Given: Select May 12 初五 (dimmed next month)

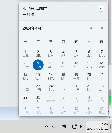Looking at the screenshot, I should coord(101,111).
